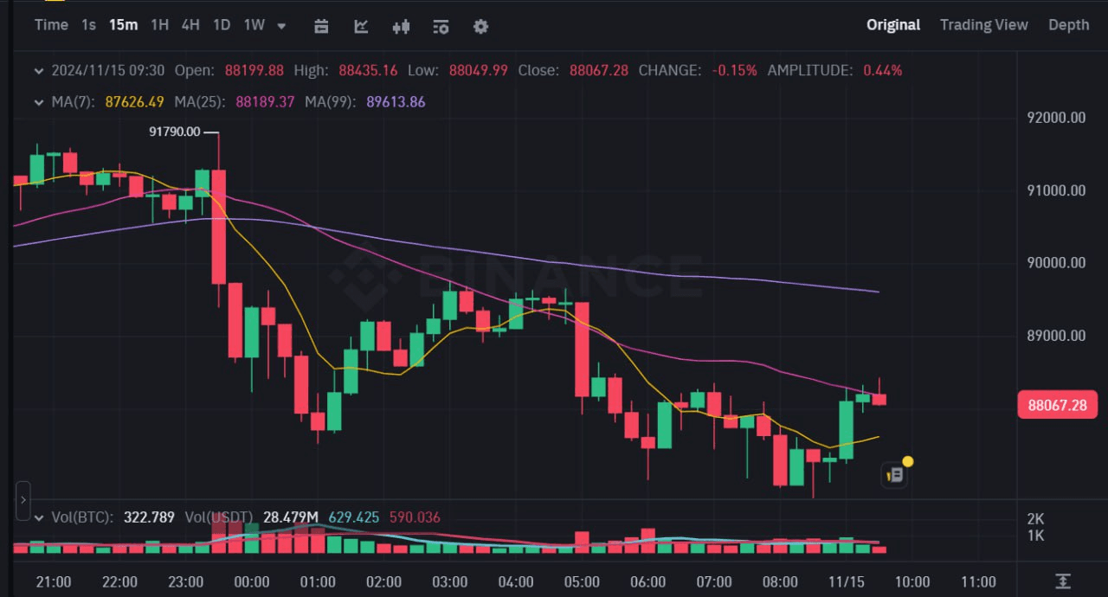
Task: Choose the 4H interval
Action: pos(190,25)
